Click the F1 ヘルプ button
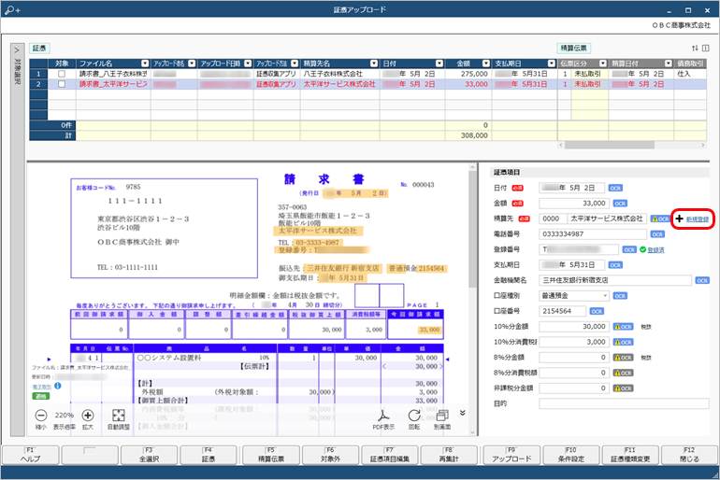 tap(31, 455)
